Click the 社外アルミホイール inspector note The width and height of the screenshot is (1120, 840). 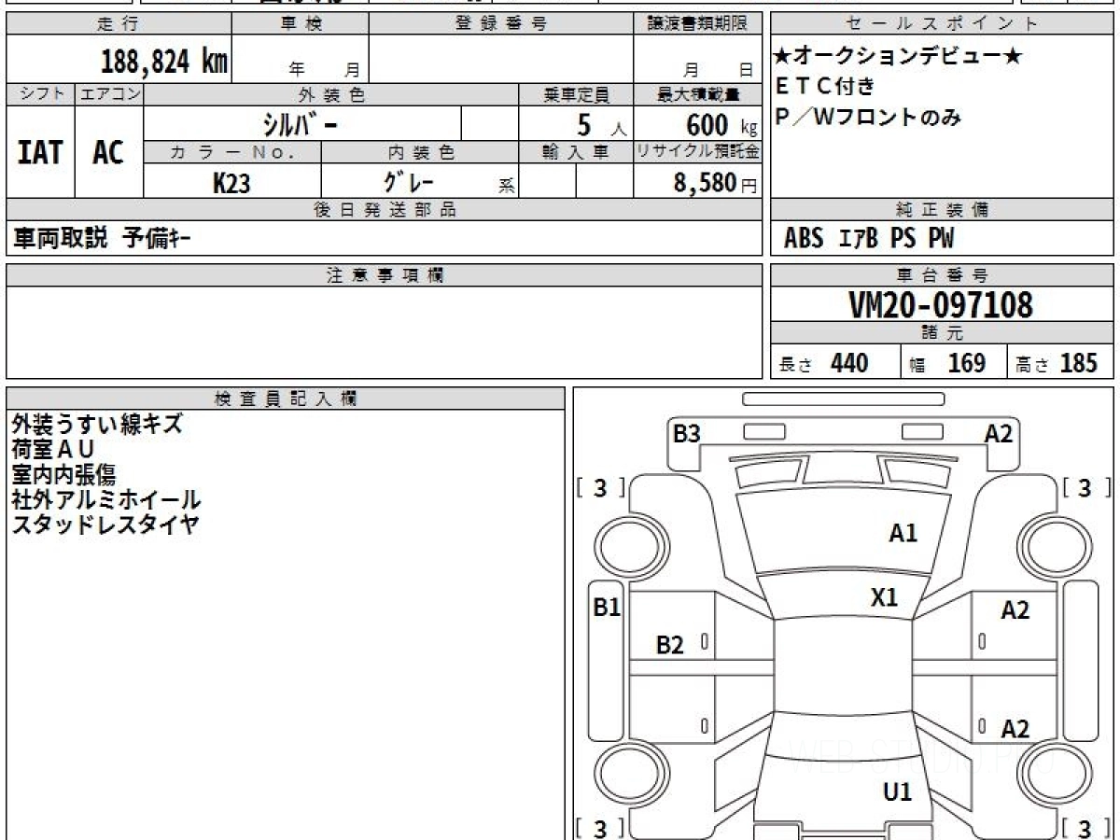pyautogui.click(x=106, y=500)
